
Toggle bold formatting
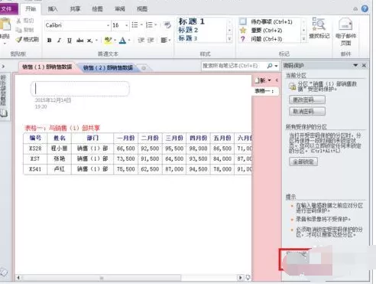point(50,41)
